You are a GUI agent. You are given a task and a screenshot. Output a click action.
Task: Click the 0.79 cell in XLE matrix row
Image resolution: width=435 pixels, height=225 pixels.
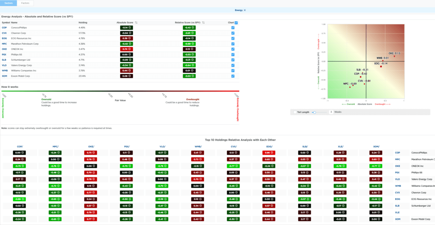pos(91,213)
